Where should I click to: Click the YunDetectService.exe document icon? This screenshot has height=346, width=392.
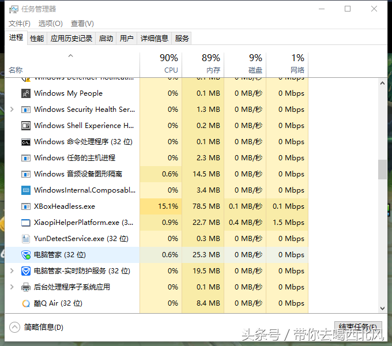coord(26,239)
